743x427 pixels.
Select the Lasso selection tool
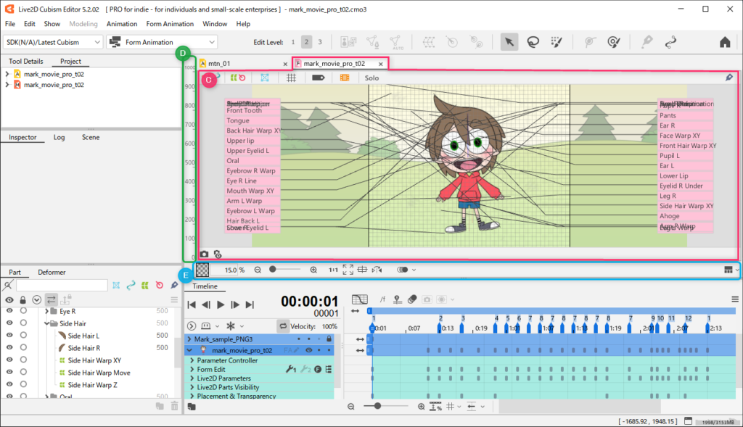point(533,42)
